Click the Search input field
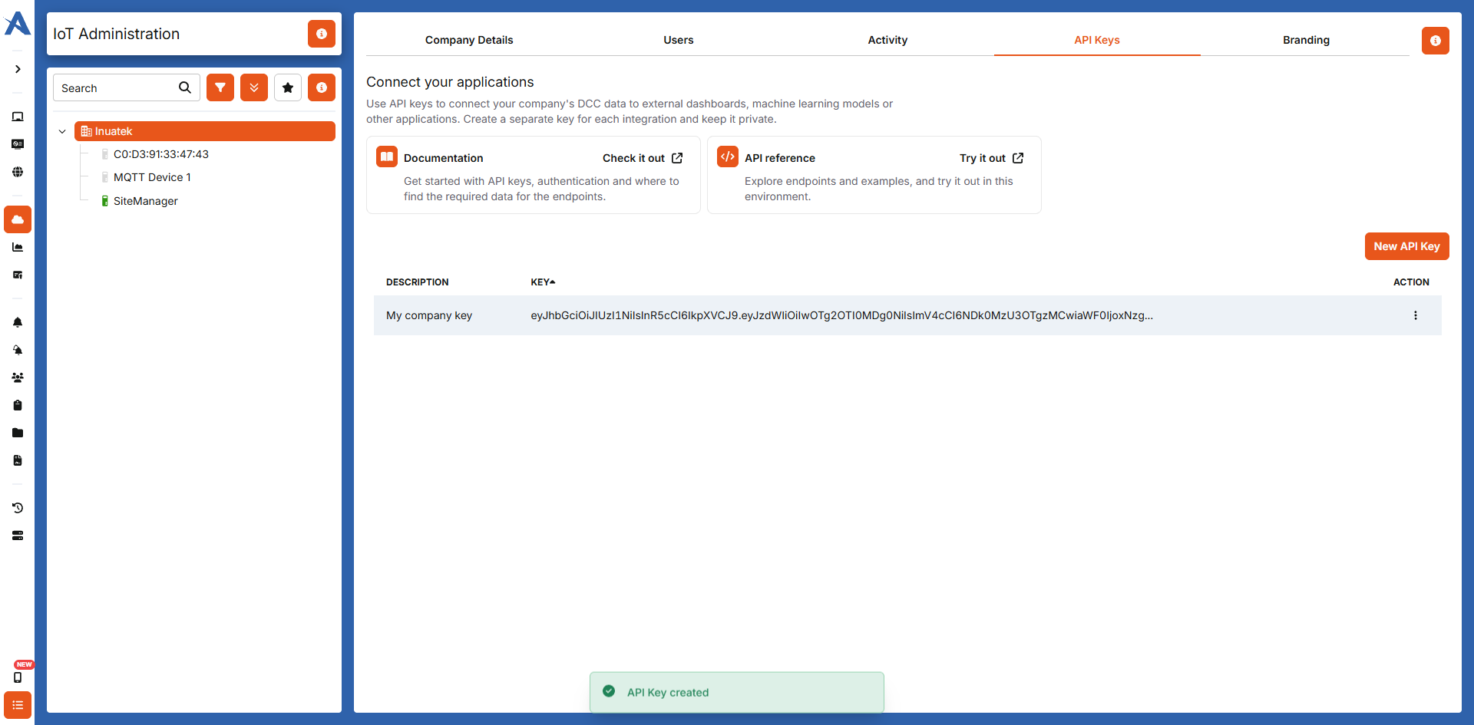Viewport: 1474px width, 725px height. tap(117, 87)
